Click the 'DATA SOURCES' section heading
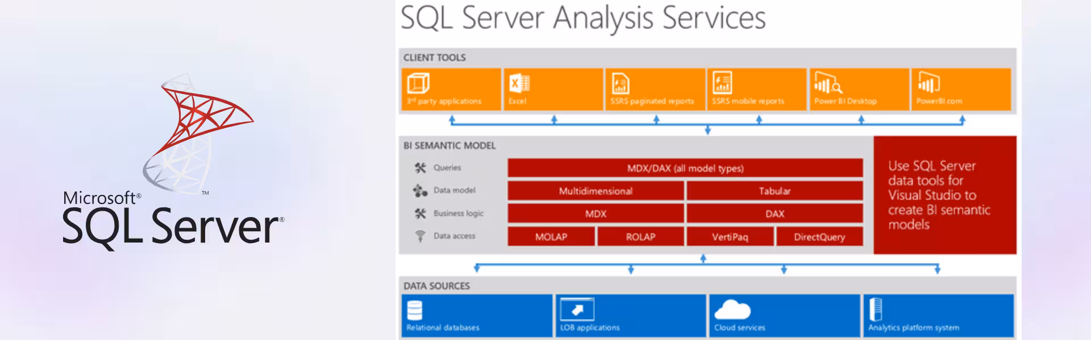 [436, 286]
